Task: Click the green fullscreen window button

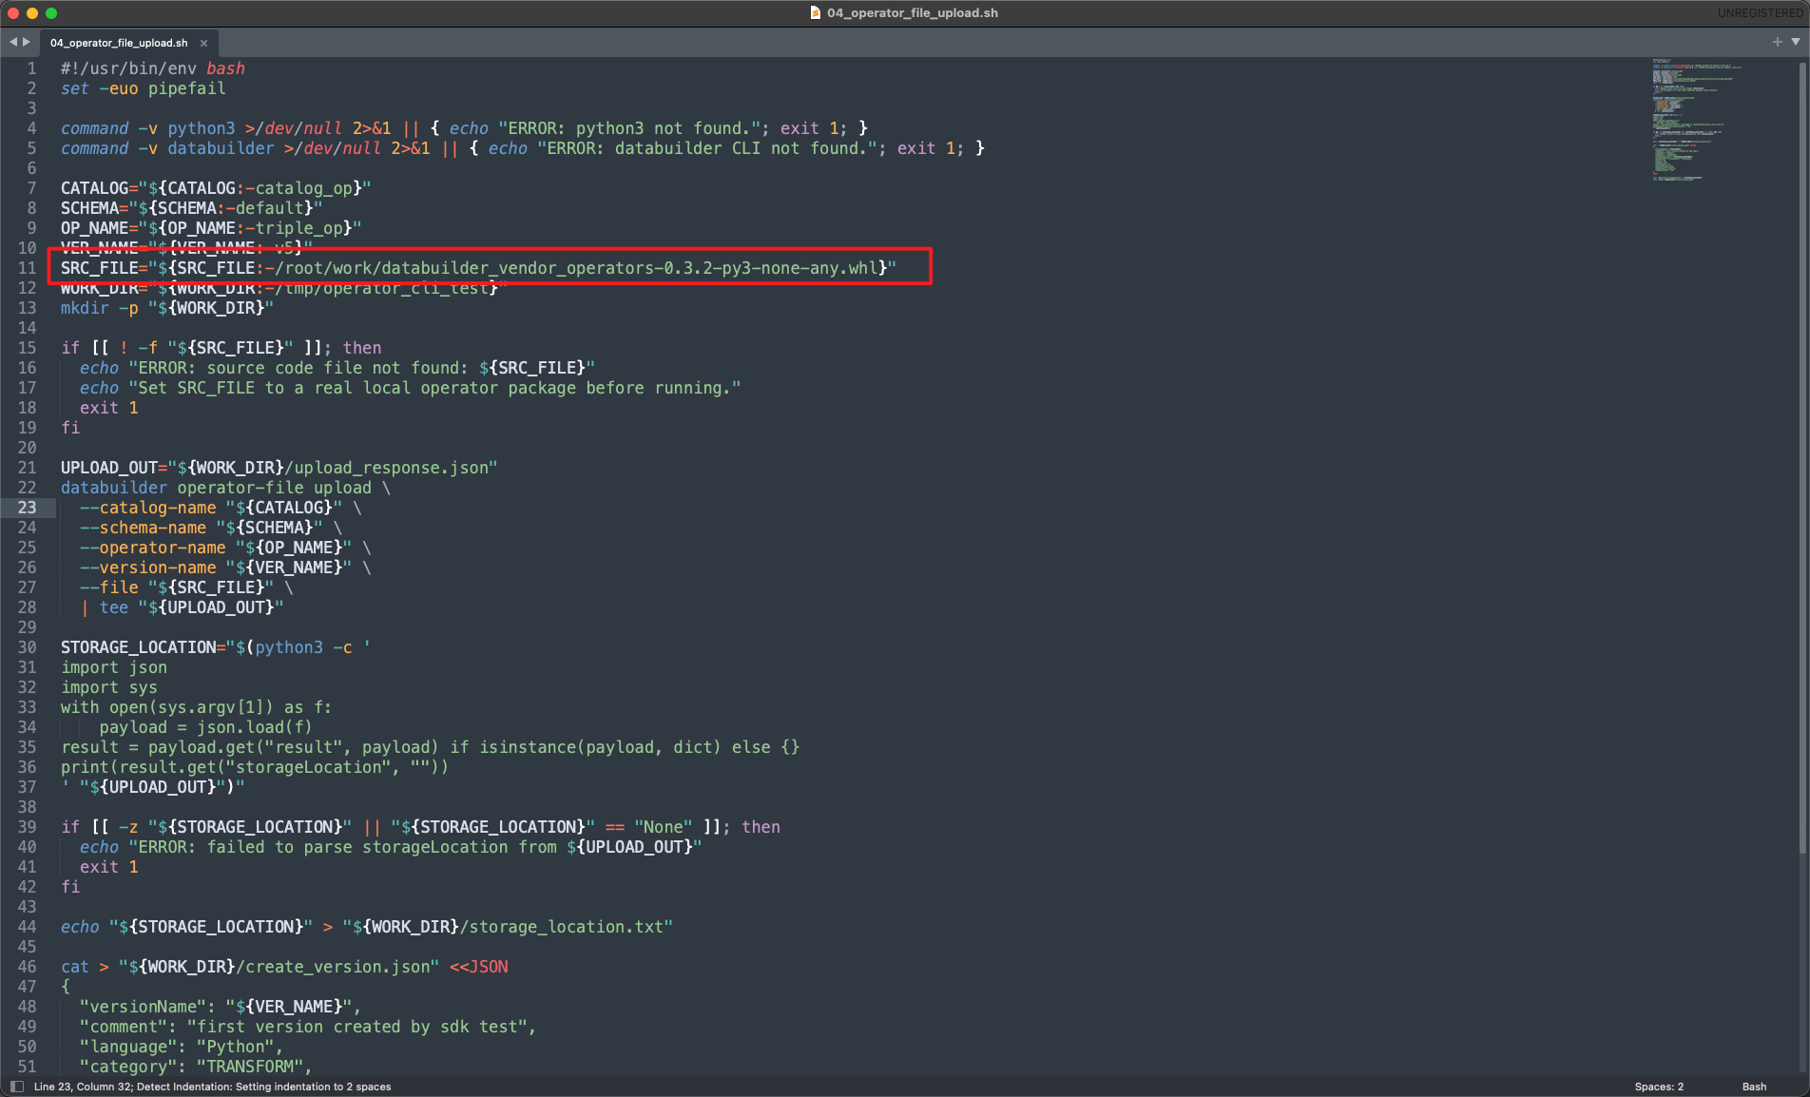Action: tap(51, 13)
